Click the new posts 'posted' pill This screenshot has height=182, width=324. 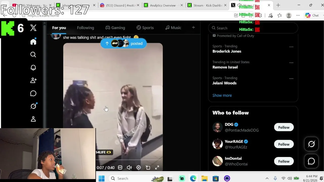124,43
